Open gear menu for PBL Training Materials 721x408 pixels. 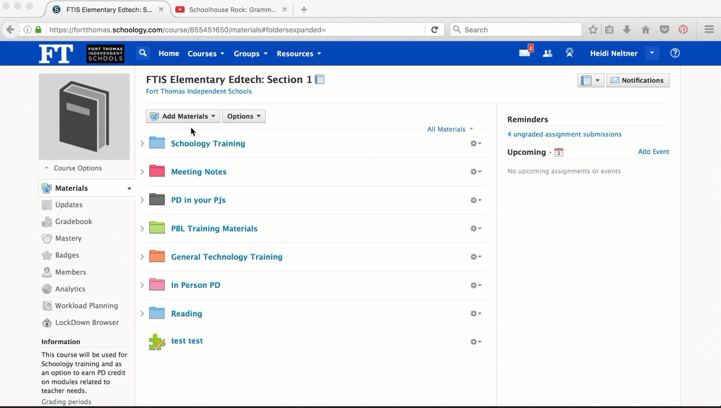point(476,228)
